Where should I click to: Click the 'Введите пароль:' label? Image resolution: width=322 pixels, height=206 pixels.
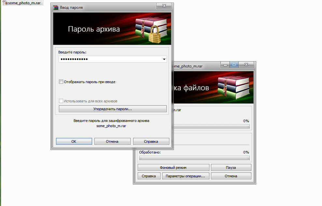point(72,52)
